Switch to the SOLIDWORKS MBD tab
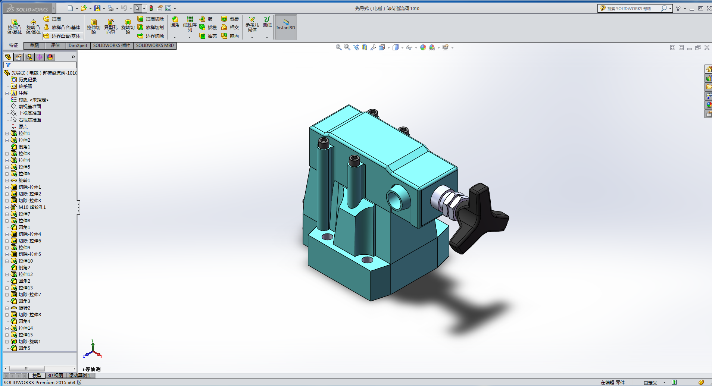 pyautogui.click(x=155, y=45)
